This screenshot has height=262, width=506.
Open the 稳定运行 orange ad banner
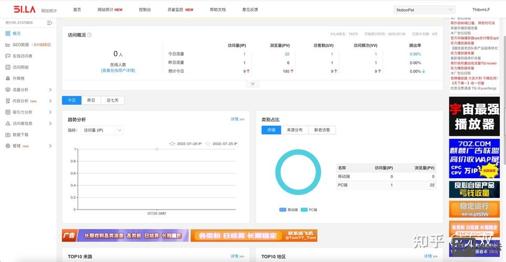click(x=475, y=209)
